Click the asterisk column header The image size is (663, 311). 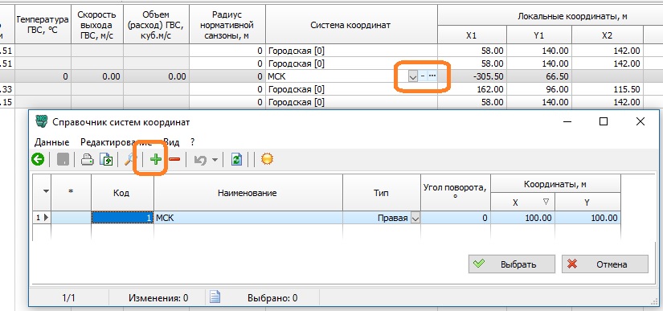click(71, 193)
